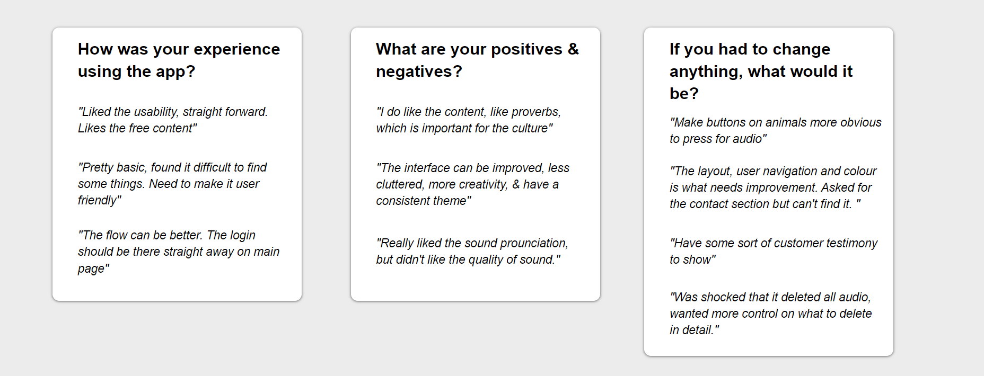Select the 'but didn't like the quality of sound' line
The image size is (984, 376).
click(468, 259)
